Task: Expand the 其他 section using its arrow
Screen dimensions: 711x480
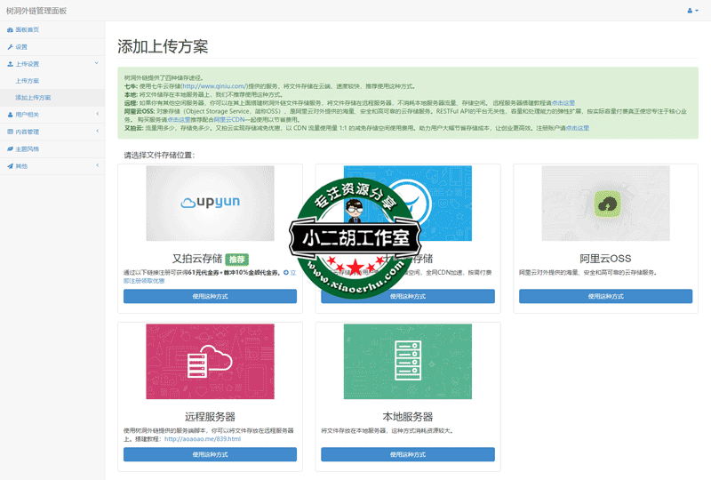Action: (97, 165)
